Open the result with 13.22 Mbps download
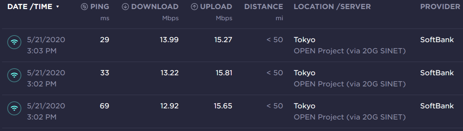 [231, 78]
